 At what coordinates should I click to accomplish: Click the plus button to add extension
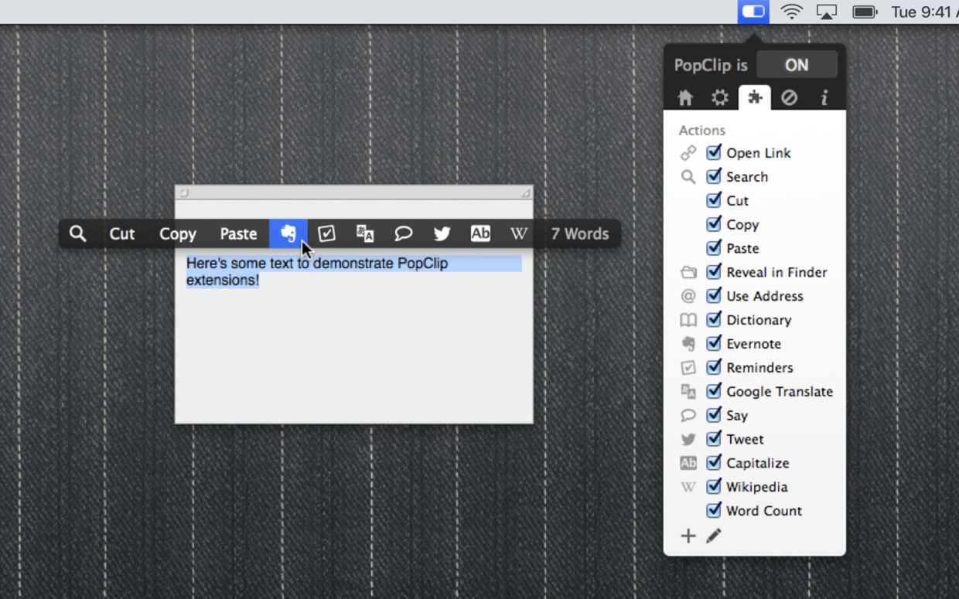[x=688, y=536]
